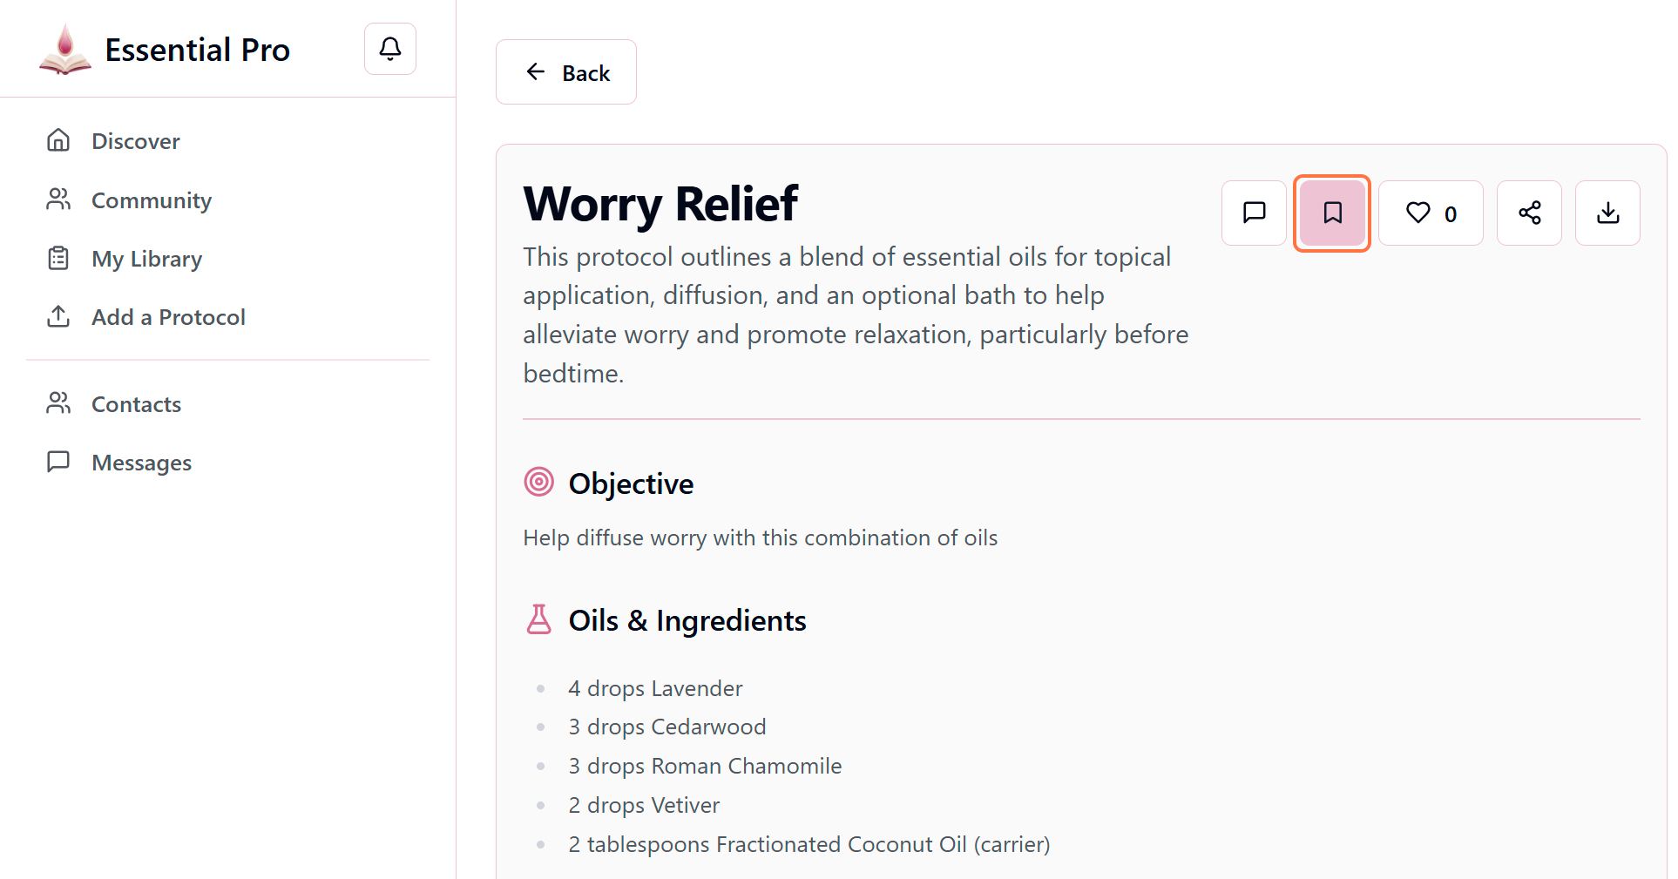Open My Library
Screen dimensions: 1678x879
coord(146,259)
